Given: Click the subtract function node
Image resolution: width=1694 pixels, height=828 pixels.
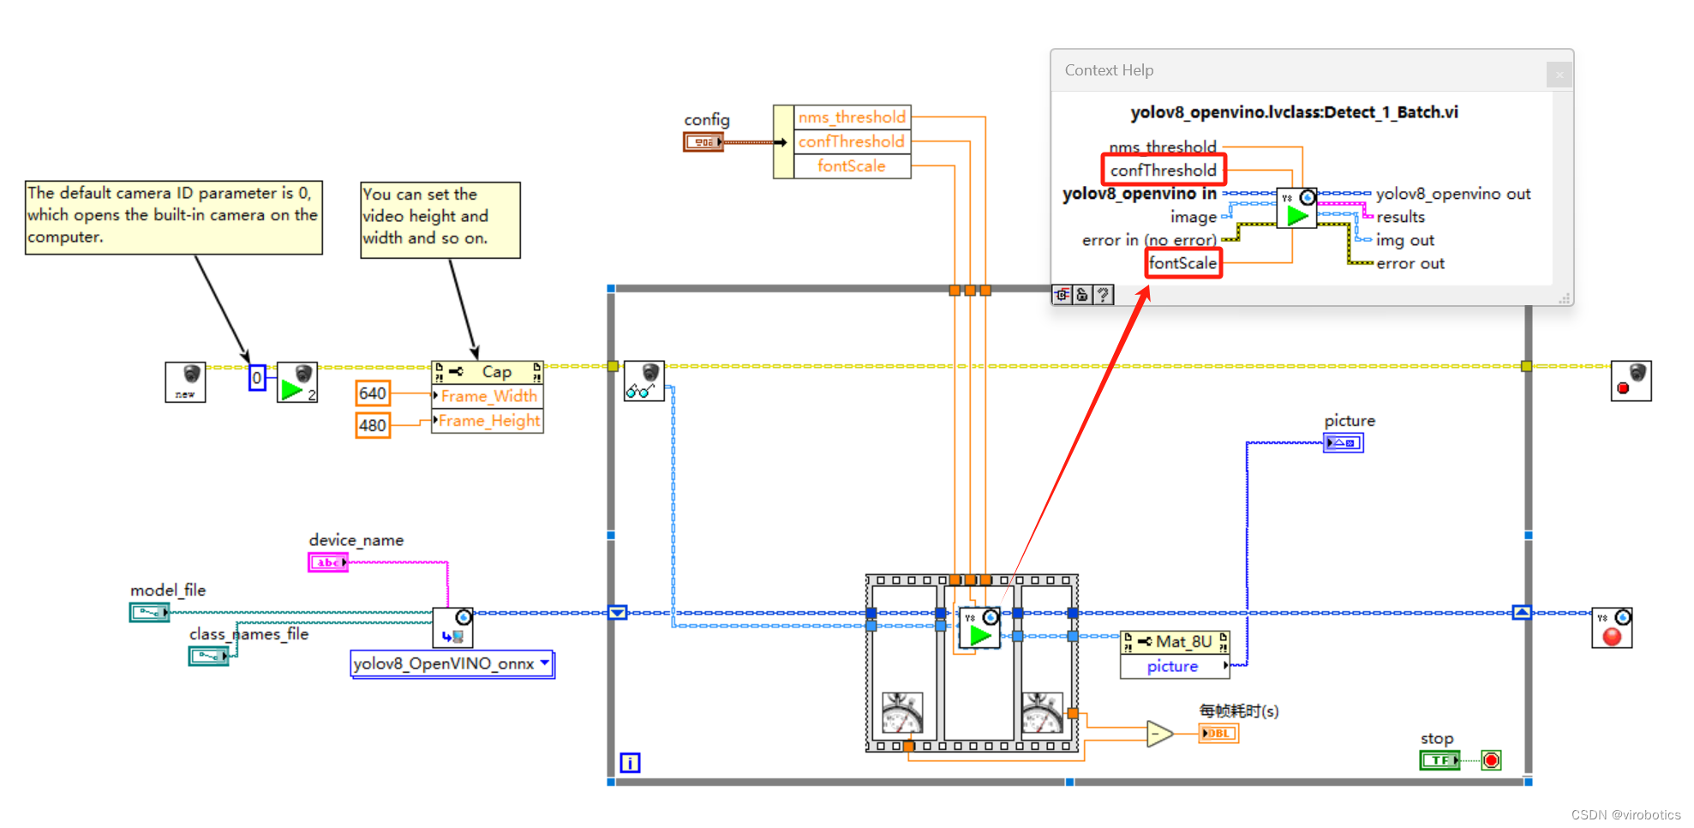Looking at the screenshot, I should point(1160,734).
